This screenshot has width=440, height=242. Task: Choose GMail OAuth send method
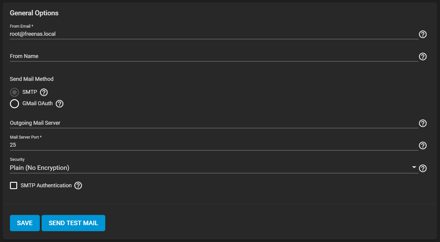coord(14,104)
